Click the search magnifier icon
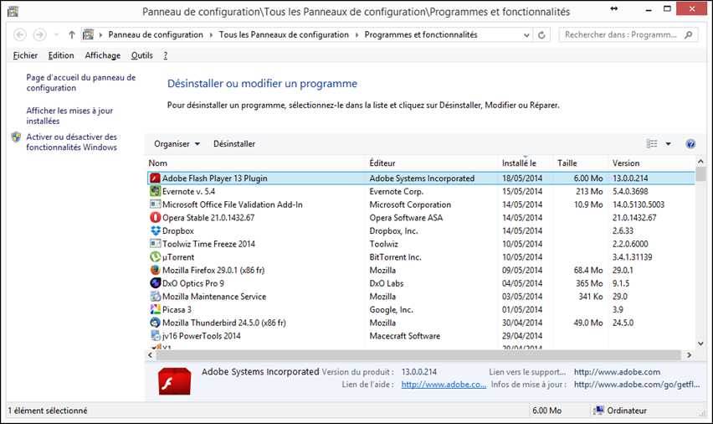 click(x=689, y=34)
